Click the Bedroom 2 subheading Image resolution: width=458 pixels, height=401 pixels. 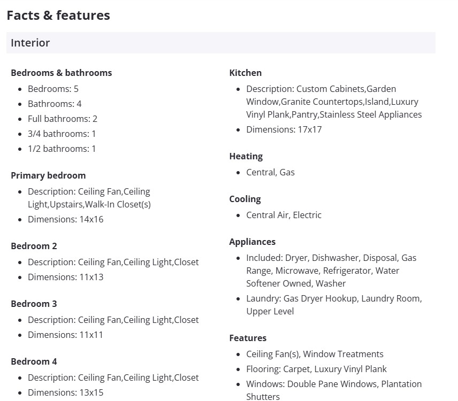[34, 246]
